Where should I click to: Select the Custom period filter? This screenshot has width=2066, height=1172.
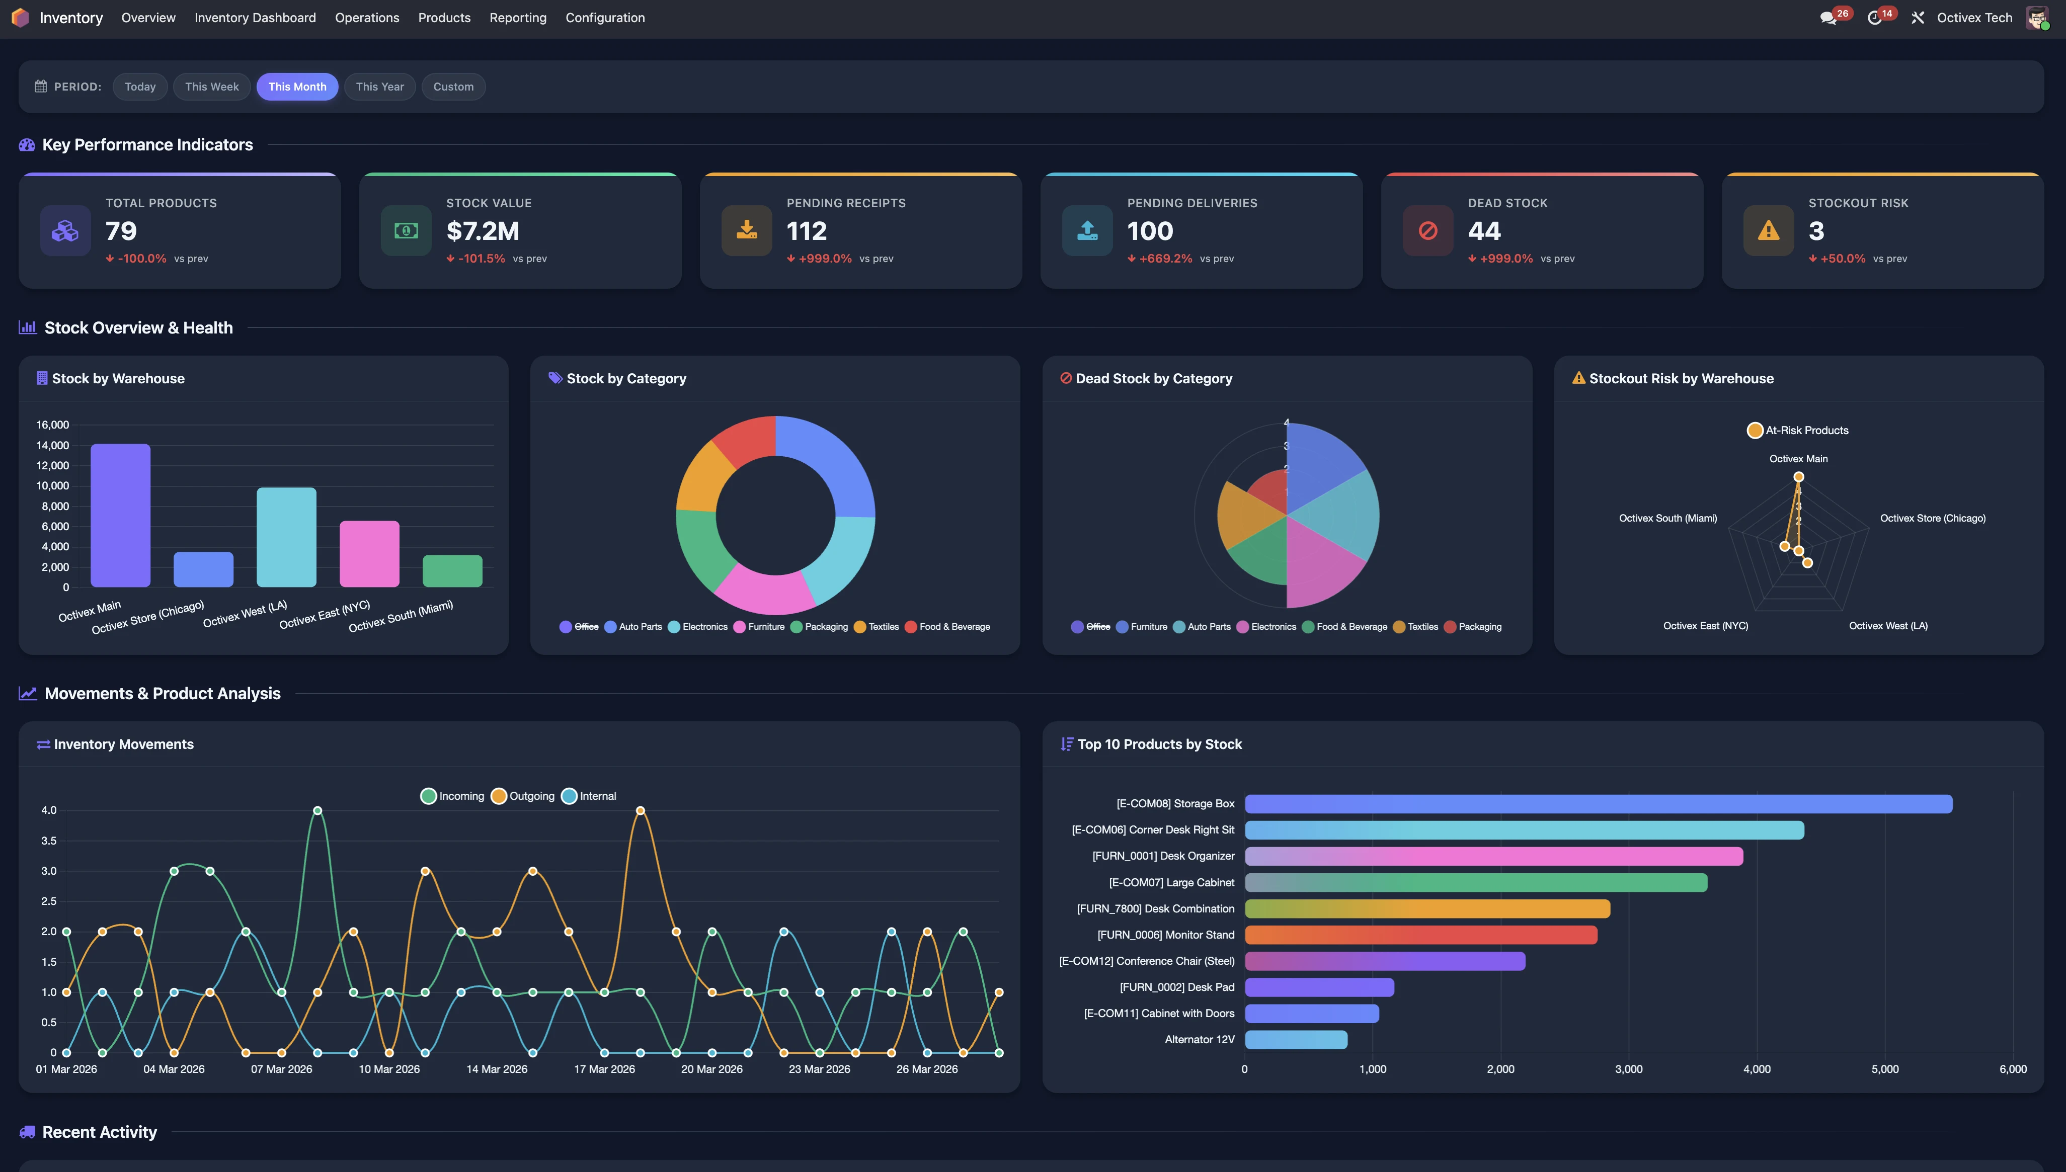pos(453,87)
